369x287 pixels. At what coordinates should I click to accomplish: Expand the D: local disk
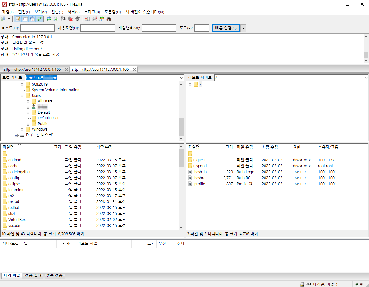click(16, 136)
